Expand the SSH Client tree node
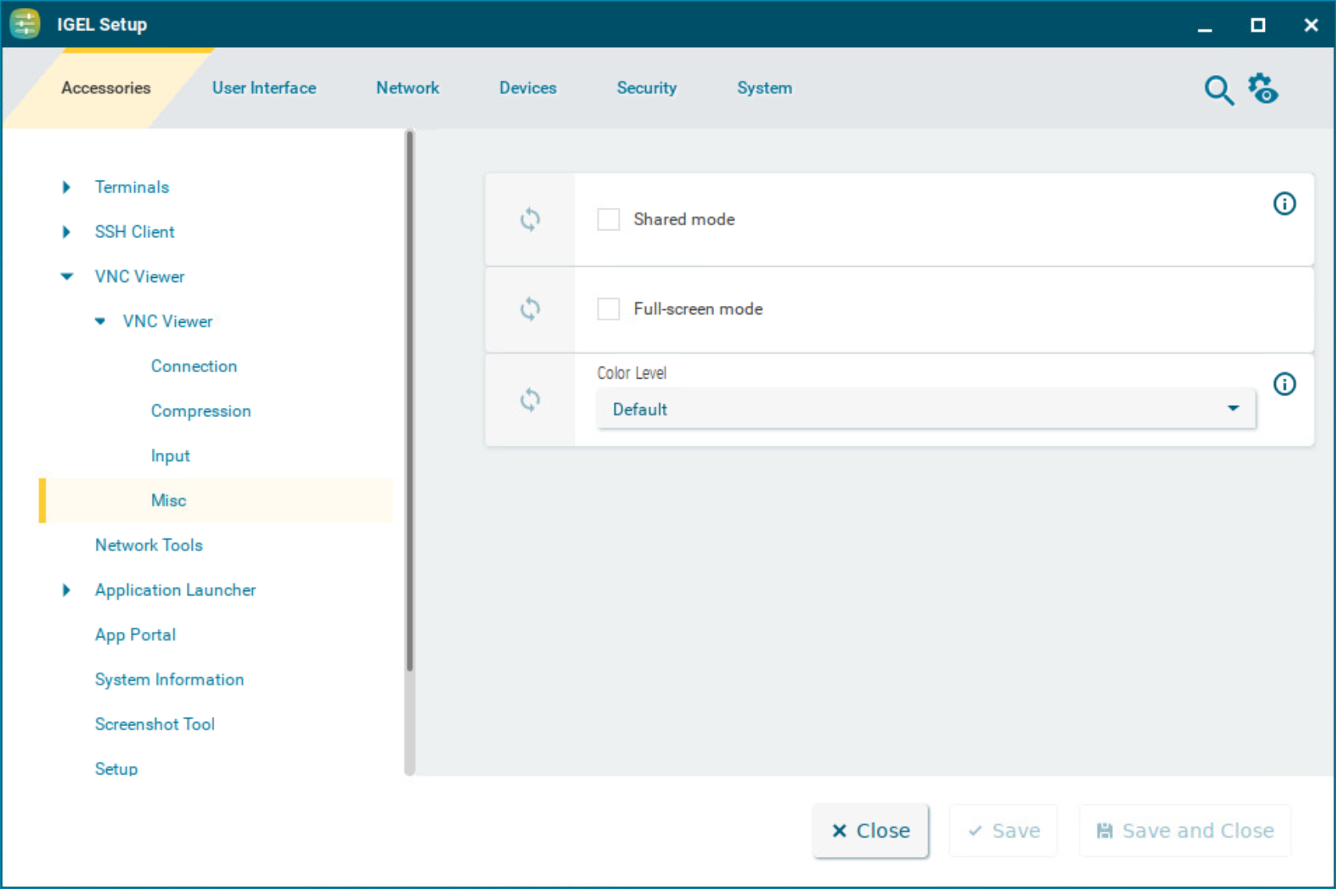Screen dimensions: 1336x889 (66, 232)
